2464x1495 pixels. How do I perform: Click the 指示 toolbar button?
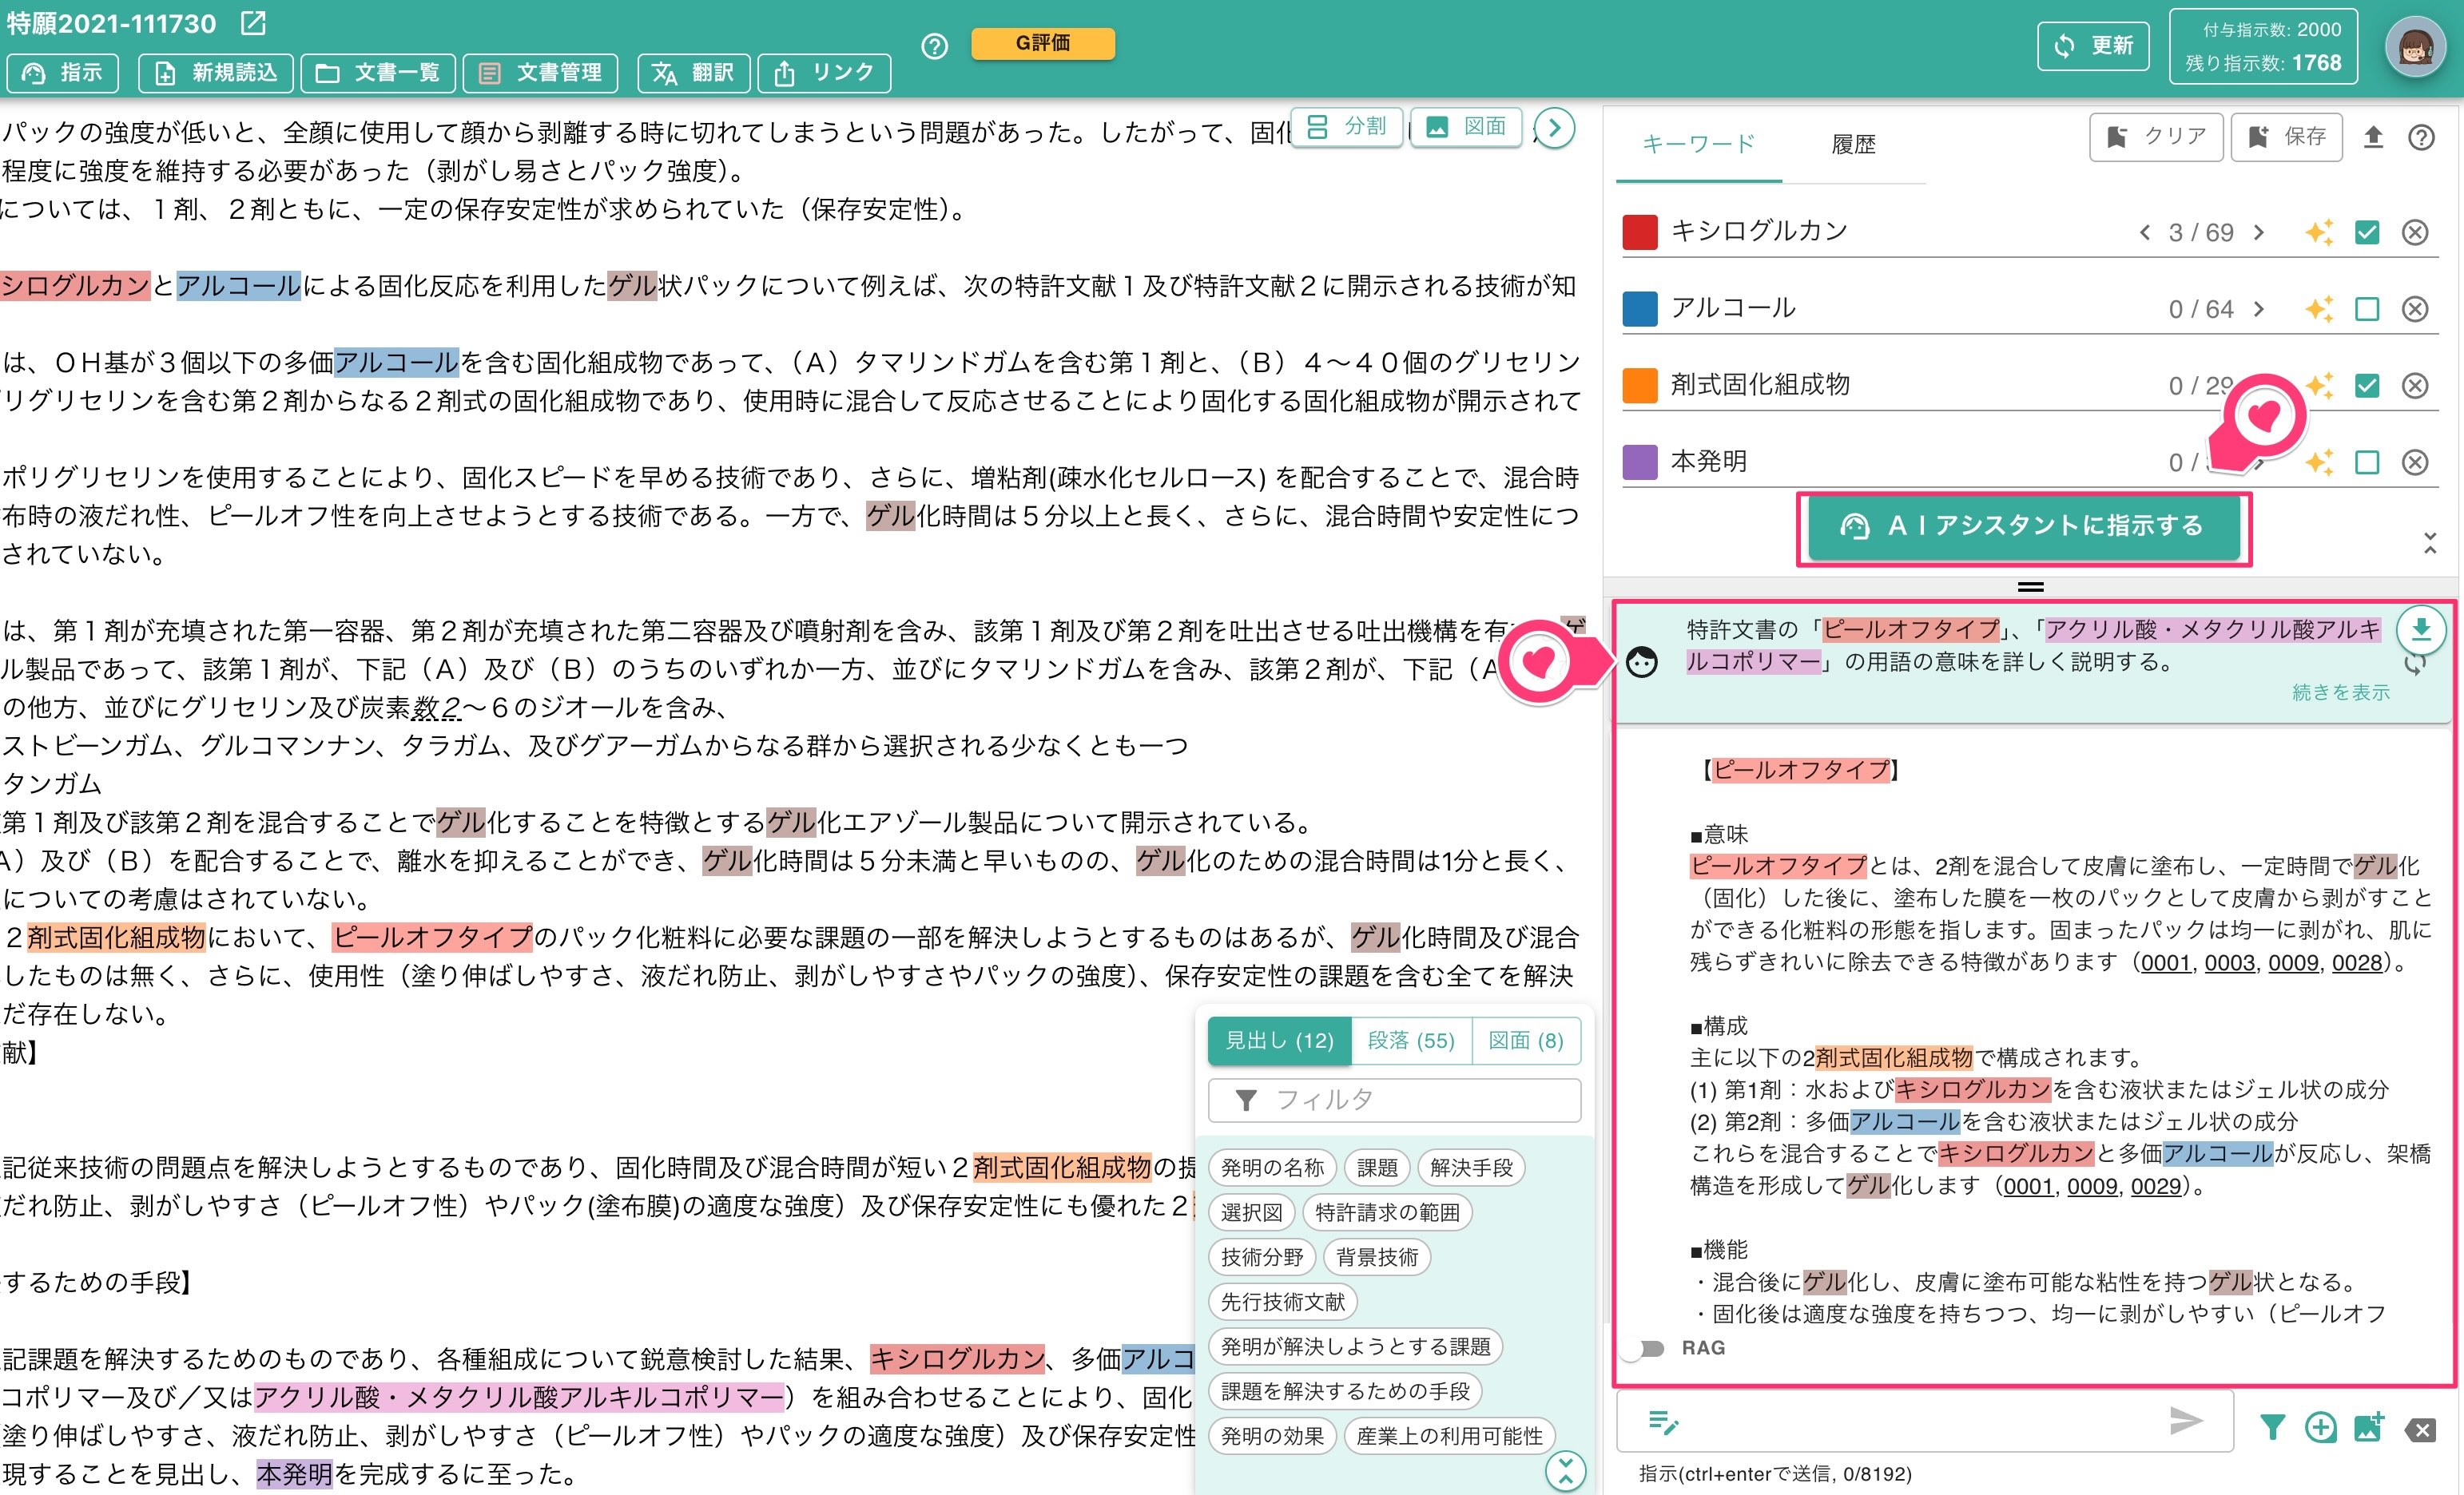click(63, 73)
